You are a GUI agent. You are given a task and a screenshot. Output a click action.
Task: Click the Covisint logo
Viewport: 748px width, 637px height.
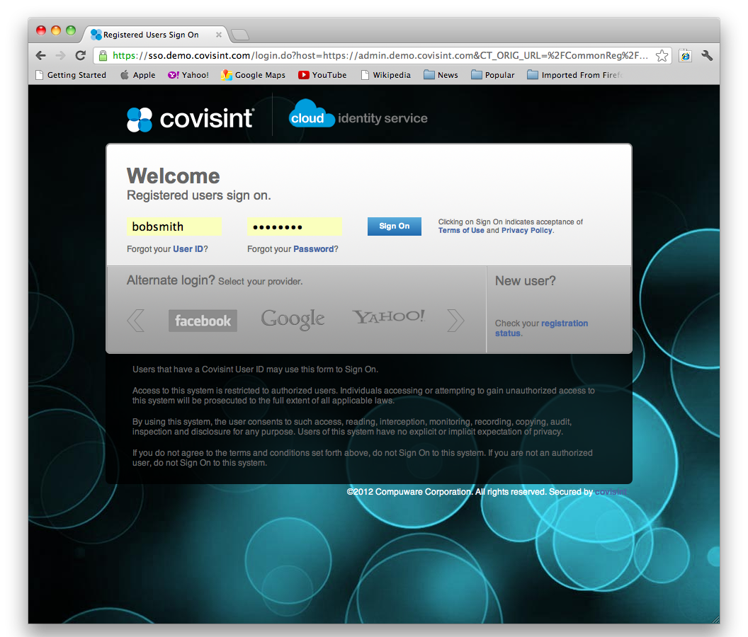pos(191,119)
